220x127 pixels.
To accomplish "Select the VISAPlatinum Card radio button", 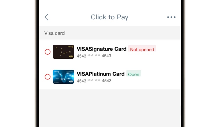I will [48, 77].
